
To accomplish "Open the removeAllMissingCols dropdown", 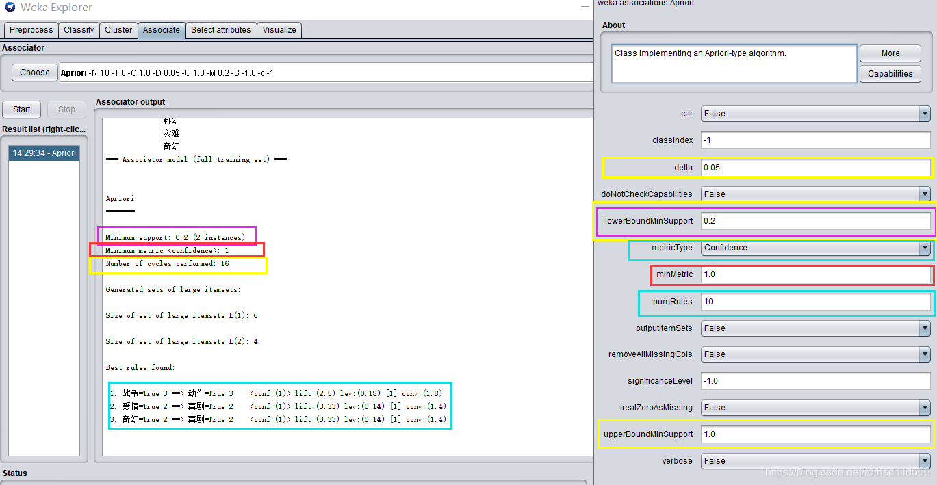I will [816, 354].
